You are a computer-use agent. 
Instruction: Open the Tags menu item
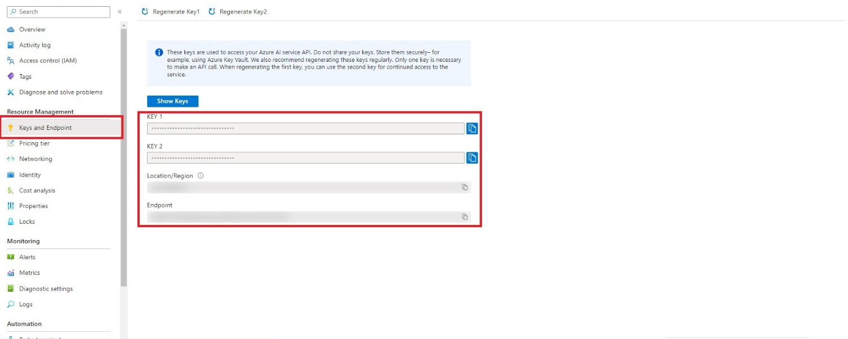(x=25, y=76)
